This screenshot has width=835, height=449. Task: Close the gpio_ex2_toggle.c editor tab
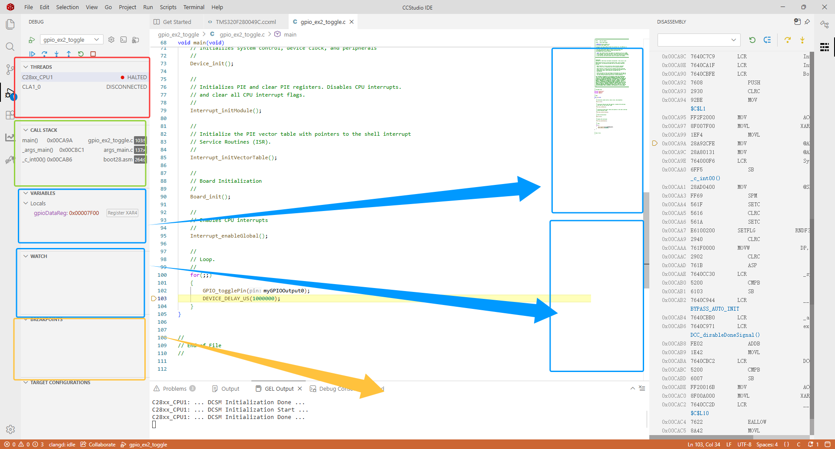(x=351, y=22)
